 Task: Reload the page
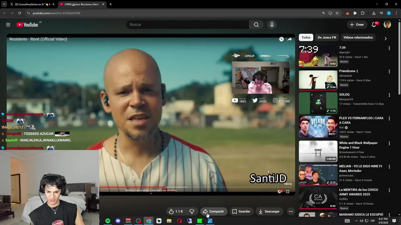coord(19,13)
